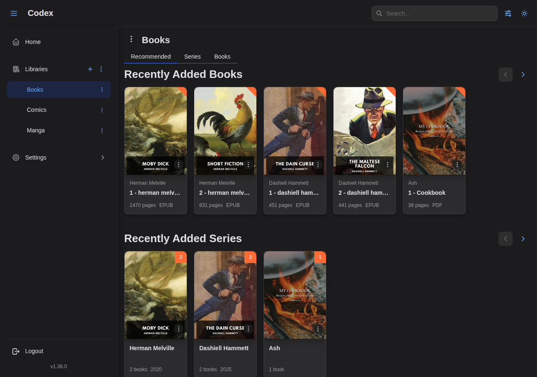The width and height of the screenshot is (537, 377).
Task: Open the Manga library options menu
Action: tap(102, 131)
